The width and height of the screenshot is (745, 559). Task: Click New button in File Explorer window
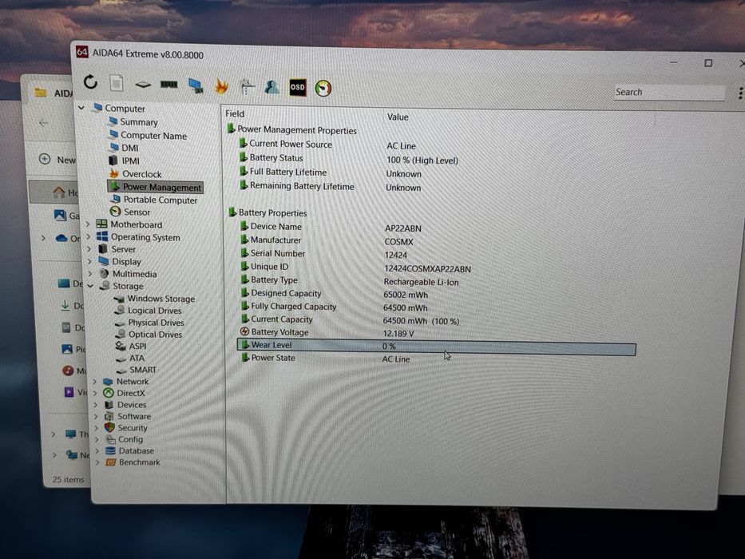click(x=57, y=159)
